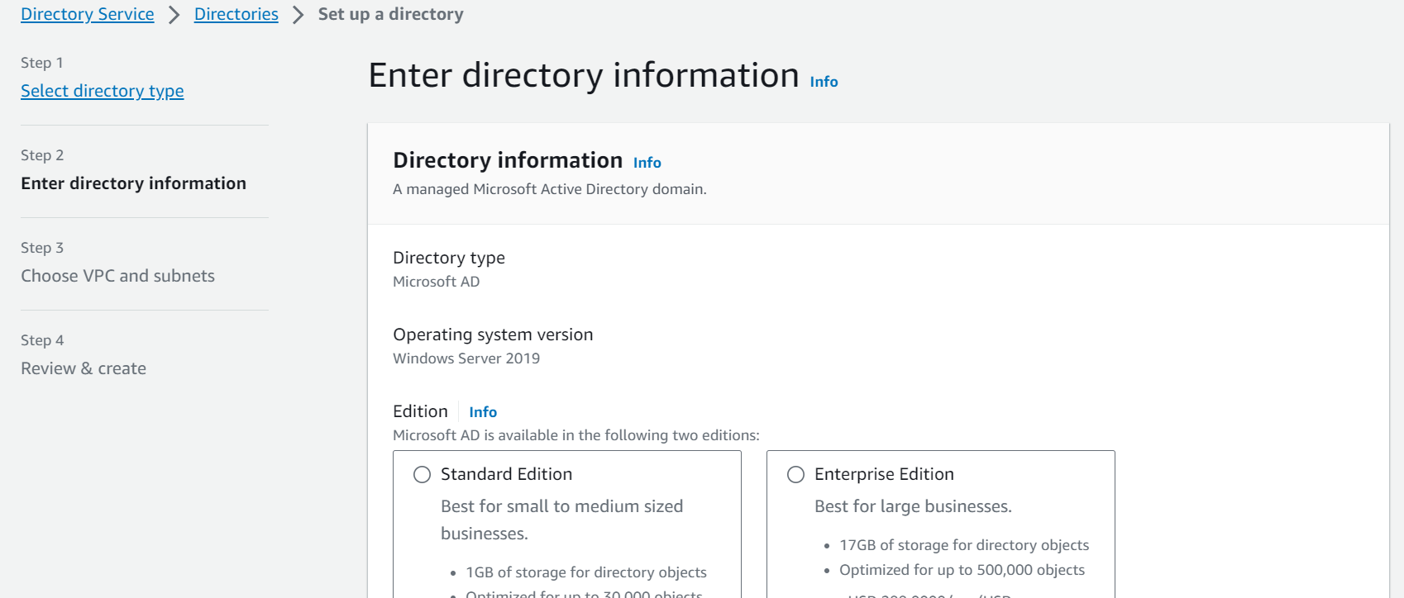Click the Enterprise Edition card title
The image size is (1404, 598).
885,474
